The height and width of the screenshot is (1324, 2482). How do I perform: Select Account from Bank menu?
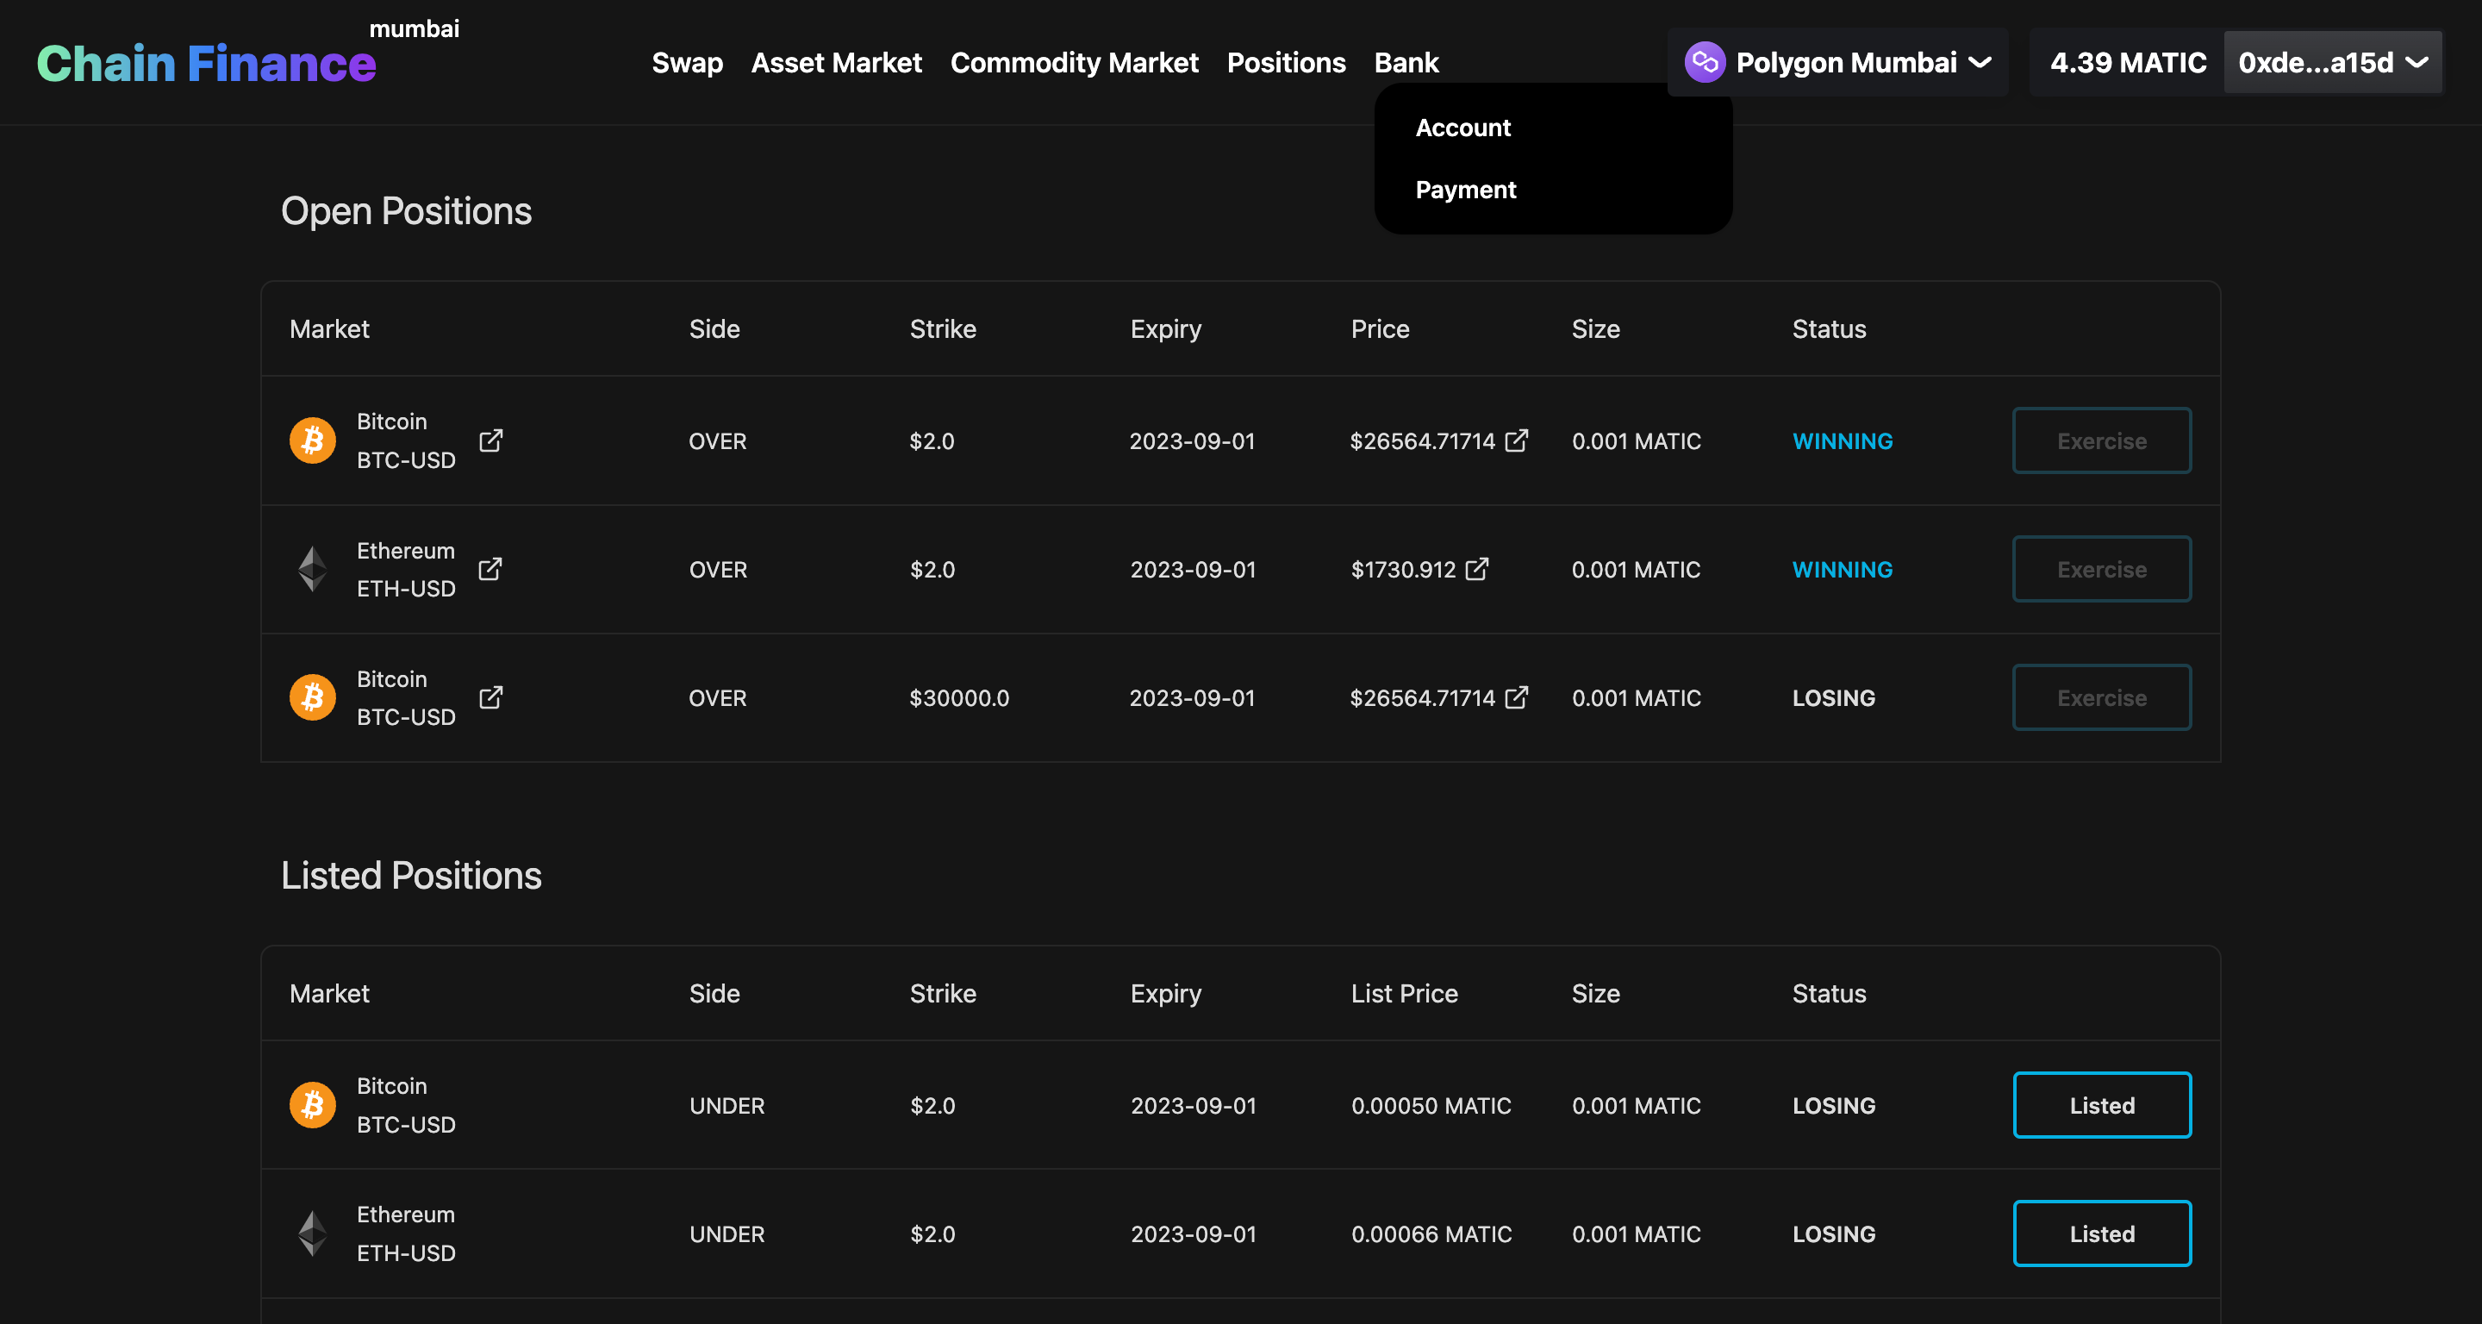pyautogui.click(x=1462, y=128)
